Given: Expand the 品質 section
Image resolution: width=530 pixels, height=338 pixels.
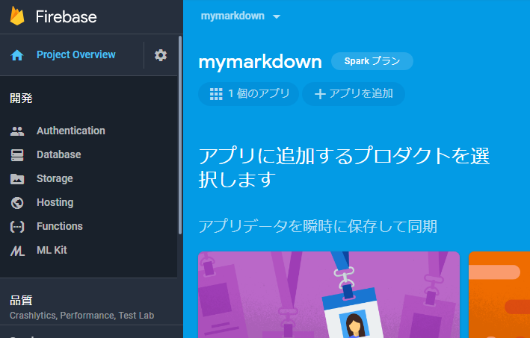Looking at the screenshot, I should tap(88, 307).
